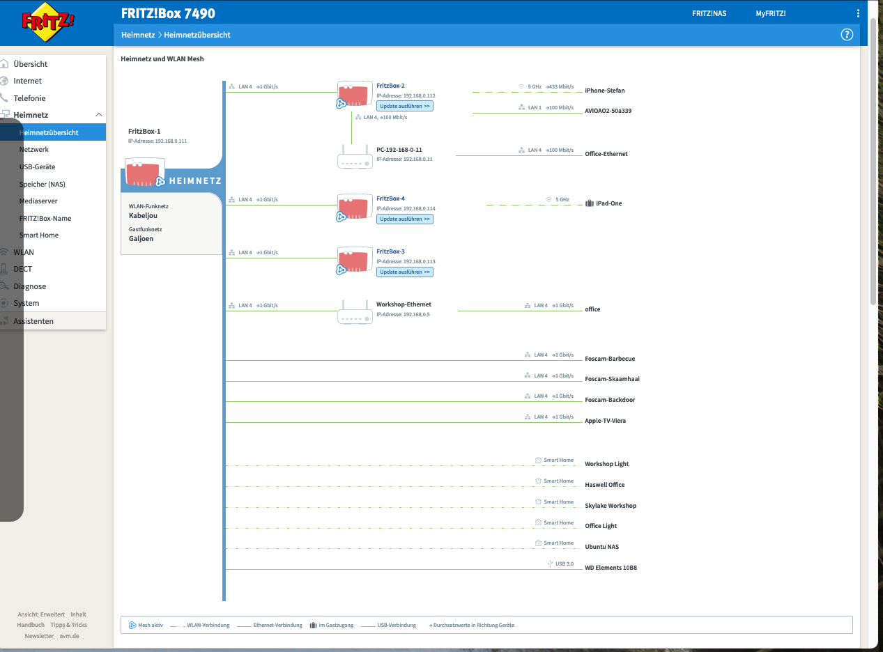Collapse the Heimnetz menu chevron
Screen dimensions: 883x652
click(99, 114)
